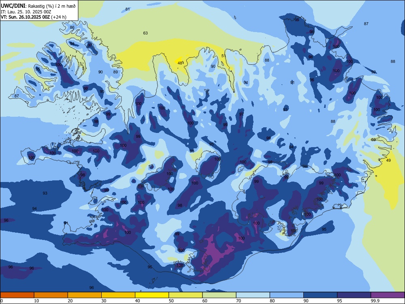The height and width of the screenshot is (304, 405).
Task: Click the bright yellow 40–50 legend swatch
Action: coord(152,295)
